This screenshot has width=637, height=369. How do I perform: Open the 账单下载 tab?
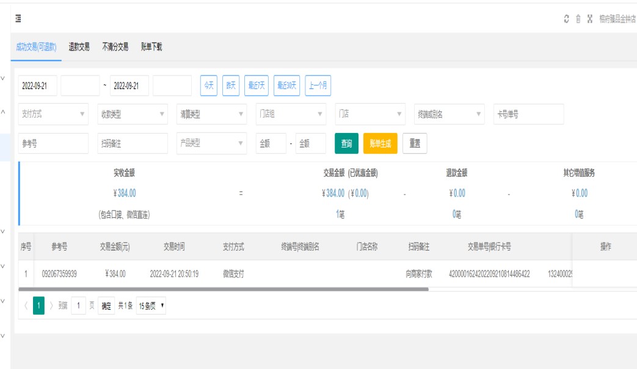click(x=151, y=47)
